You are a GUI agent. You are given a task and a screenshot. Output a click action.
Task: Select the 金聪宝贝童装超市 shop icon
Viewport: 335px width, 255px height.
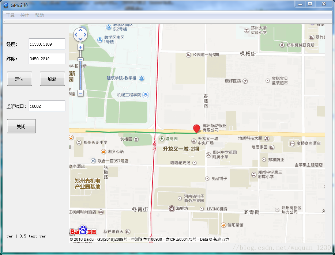(267, 80)
